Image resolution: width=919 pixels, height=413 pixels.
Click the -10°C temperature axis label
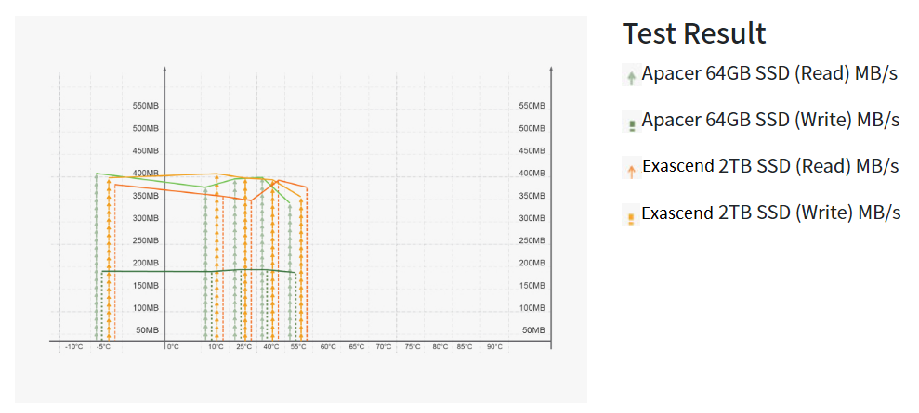73,347
